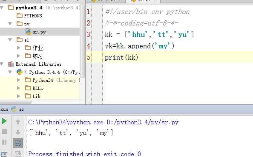The image size is (253, 157).
Task: Expand the 作业 folder
Action: tap(19, 48)
